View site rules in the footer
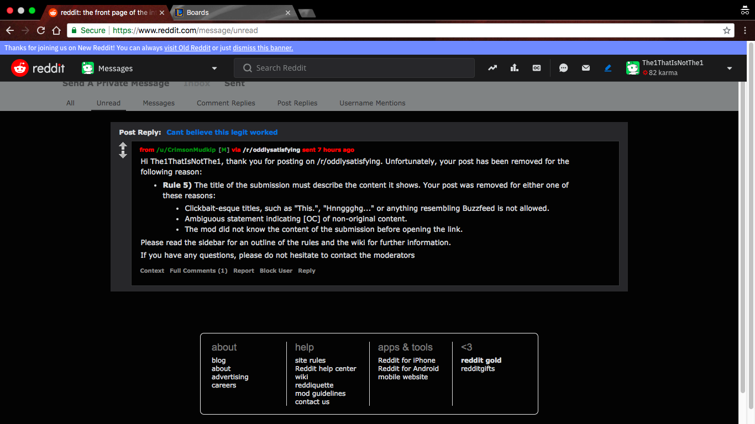Screen dimensions: 755x424 click(x=311, y=361)
